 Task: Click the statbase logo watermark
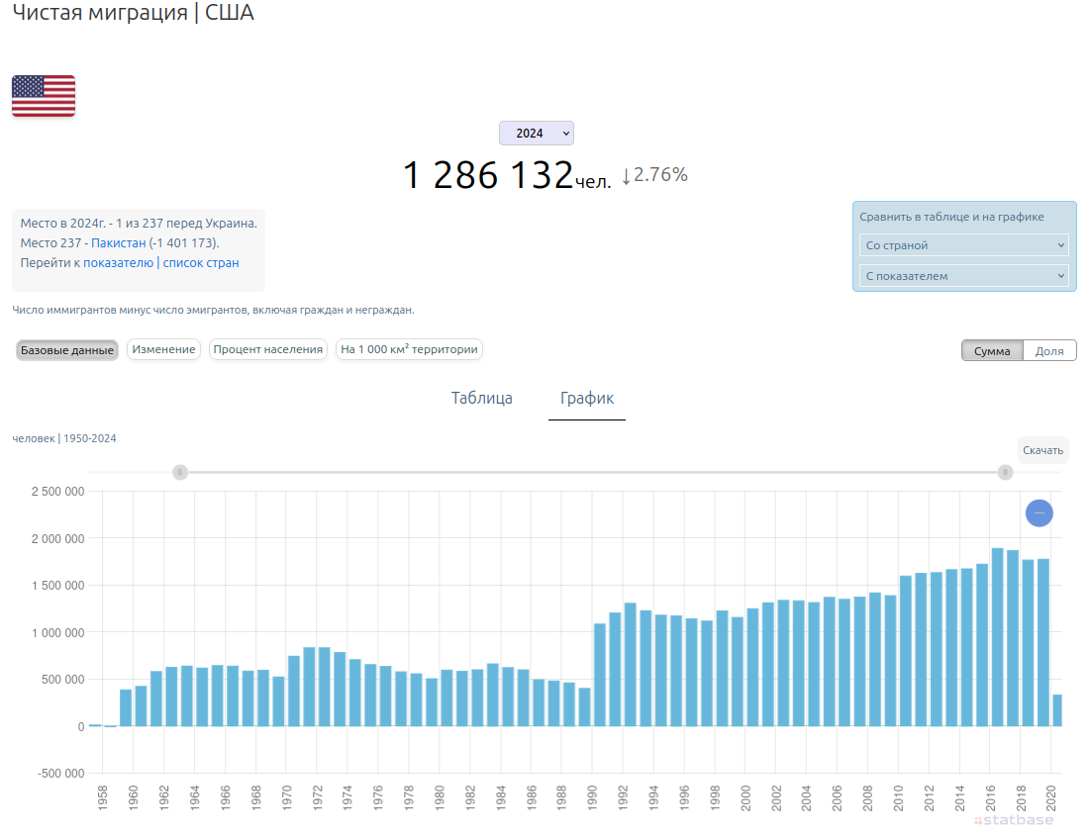[x=1014, y=820]
